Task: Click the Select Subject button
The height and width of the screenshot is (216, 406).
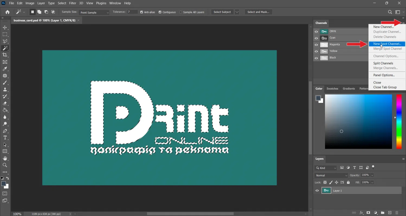Action: point(222,12)
